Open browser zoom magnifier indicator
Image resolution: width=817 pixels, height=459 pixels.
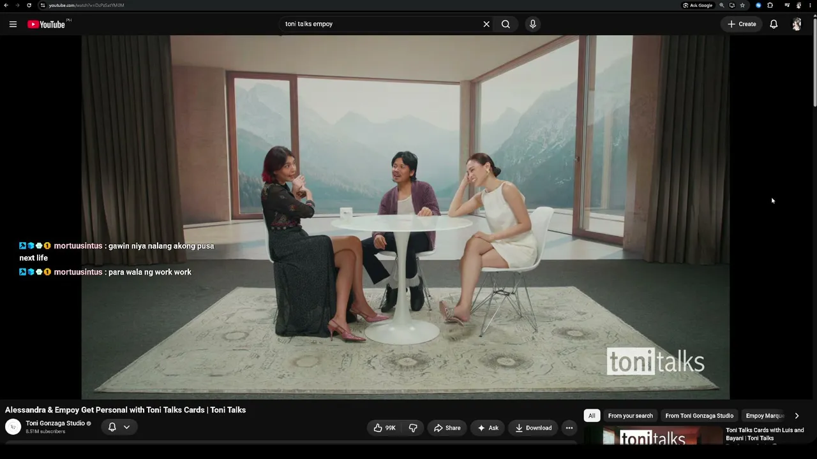[722, 5]
